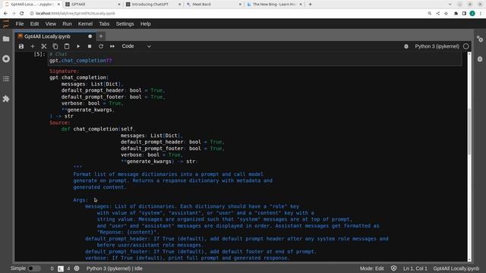Click the unsaved dot on Gpt4All Locally.ipynb tab
Image resolution: width=486 pixels, height=273 pixels.
[90, 36]
